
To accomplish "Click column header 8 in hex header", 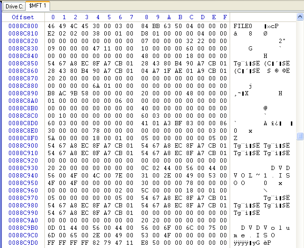I will point(146,17).
